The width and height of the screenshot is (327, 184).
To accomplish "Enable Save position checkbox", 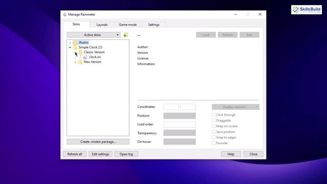I will click(x=214, y=132).
